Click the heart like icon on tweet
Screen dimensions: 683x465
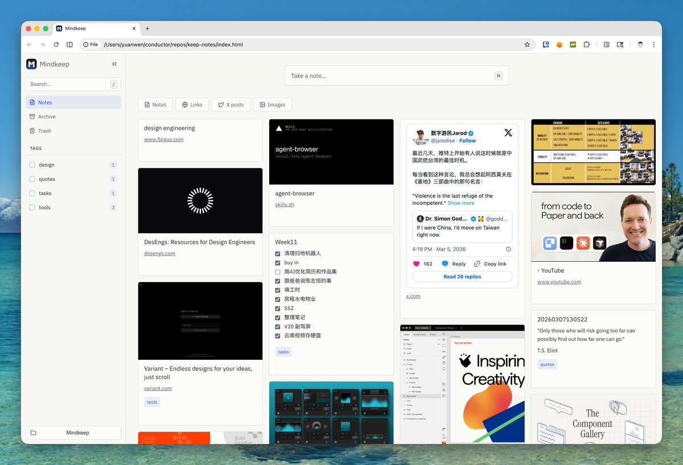(416, 264)
